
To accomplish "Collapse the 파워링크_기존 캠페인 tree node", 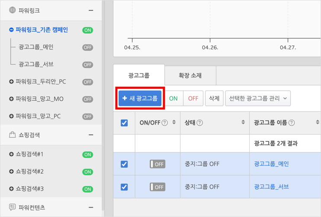I will pyautogui.click(x=11, y=30).
